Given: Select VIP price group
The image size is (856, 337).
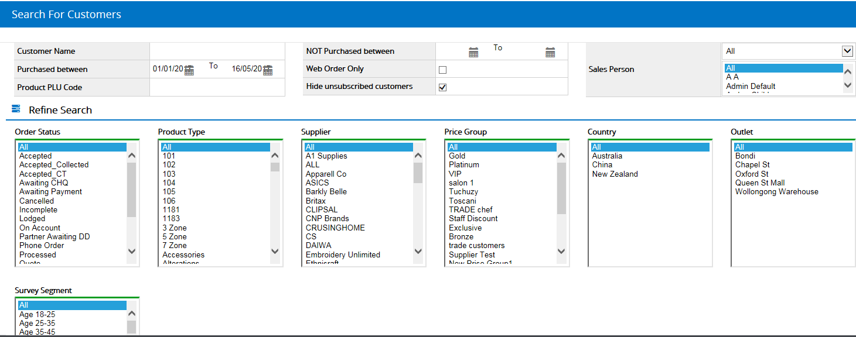Looking at the screenshot, I should (x=502, y=174).
